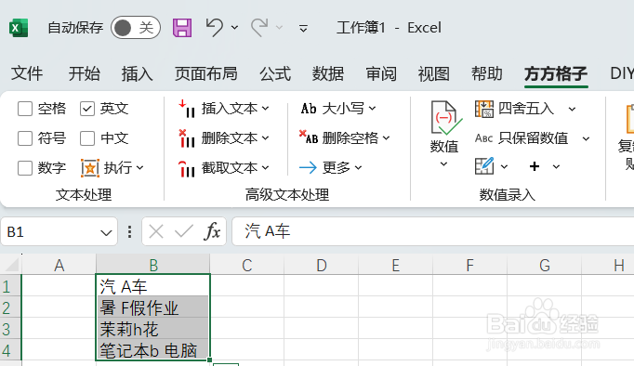Expand the 截取文本 dropdown arrow

point(265,167)
